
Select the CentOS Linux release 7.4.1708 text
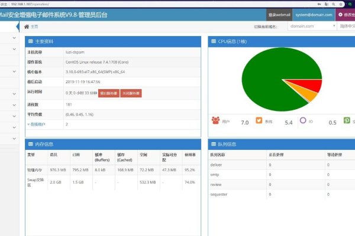(x=97, y=62)
